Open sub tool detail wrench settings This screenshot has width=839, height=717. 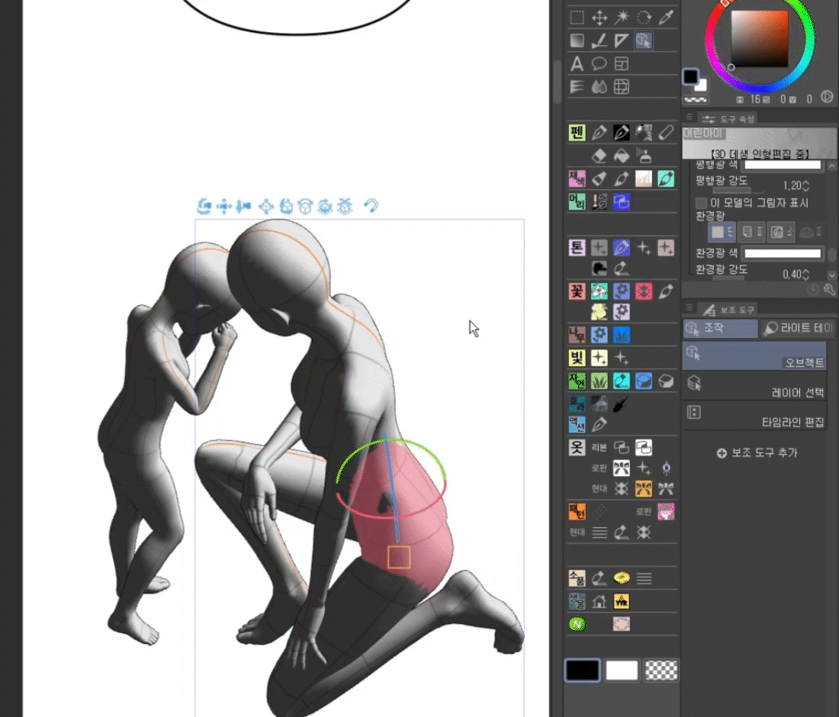coord(829,290)
